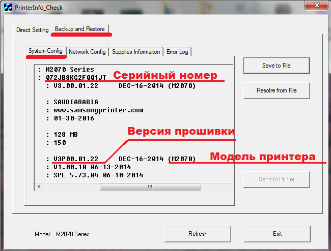Click the 128 MB memory value
Image resolution: width=331 pixels, height=251 pixels.
pos(66,134)
